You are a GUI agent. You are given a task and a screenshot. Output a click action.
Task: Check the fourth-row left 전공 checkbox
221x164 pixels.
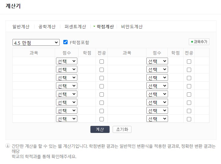pos(102,86)
